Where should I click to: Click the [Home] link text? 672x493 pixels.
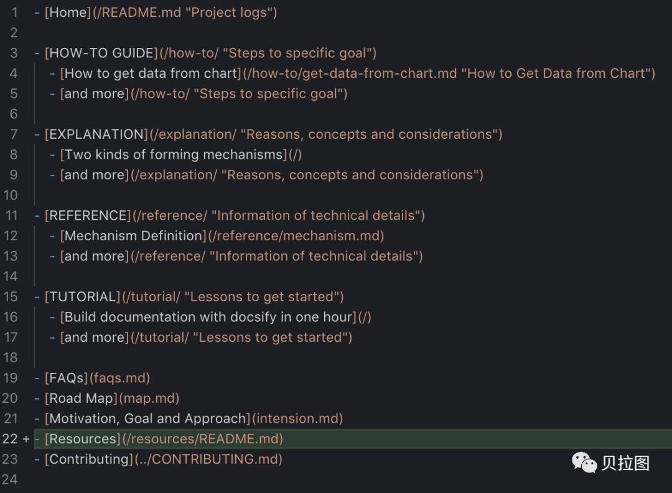[68, 12]
